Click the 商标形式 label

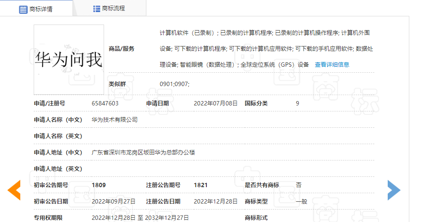point(256,218)
